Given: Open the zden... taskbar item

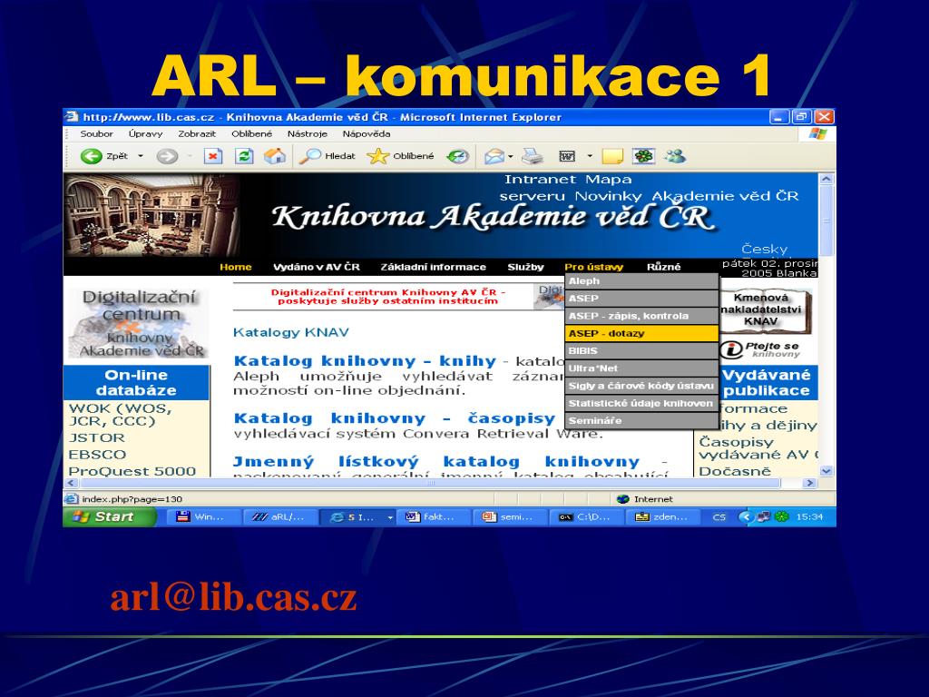Looking at the screenshot, I should [x=663, y=516].
